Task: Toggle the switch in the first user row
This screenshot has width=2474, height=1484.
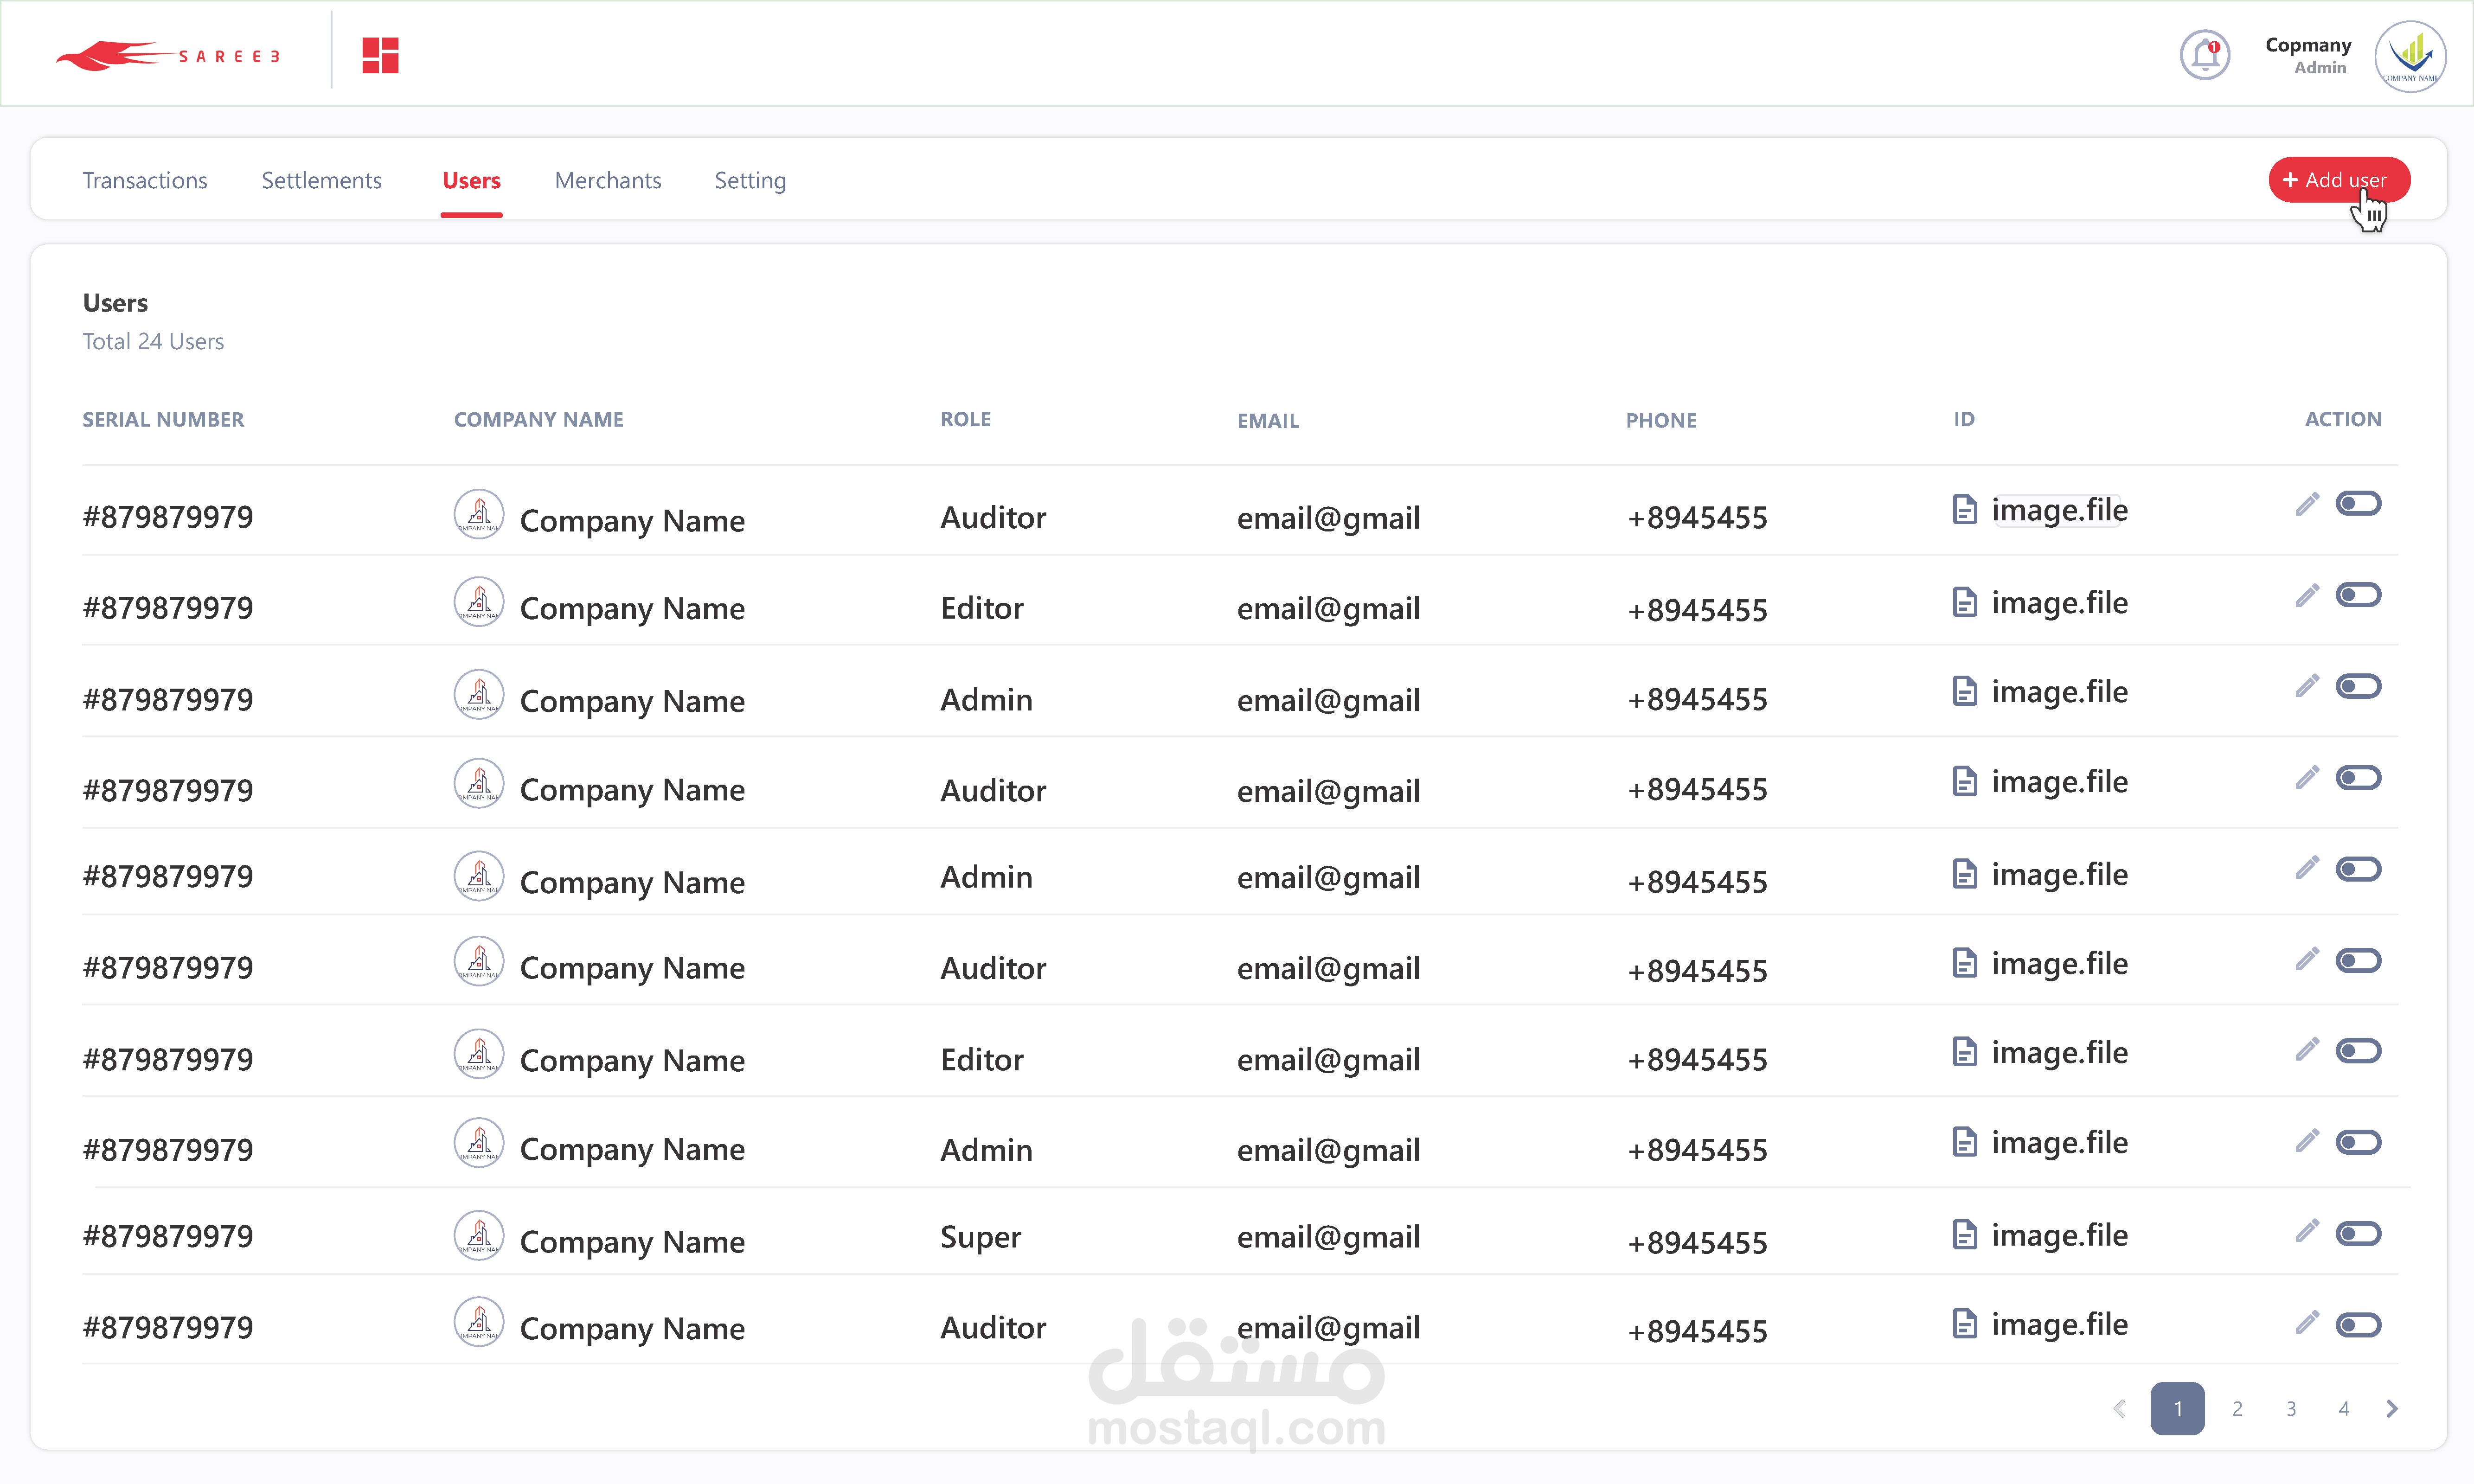Action: point(2358,503)
